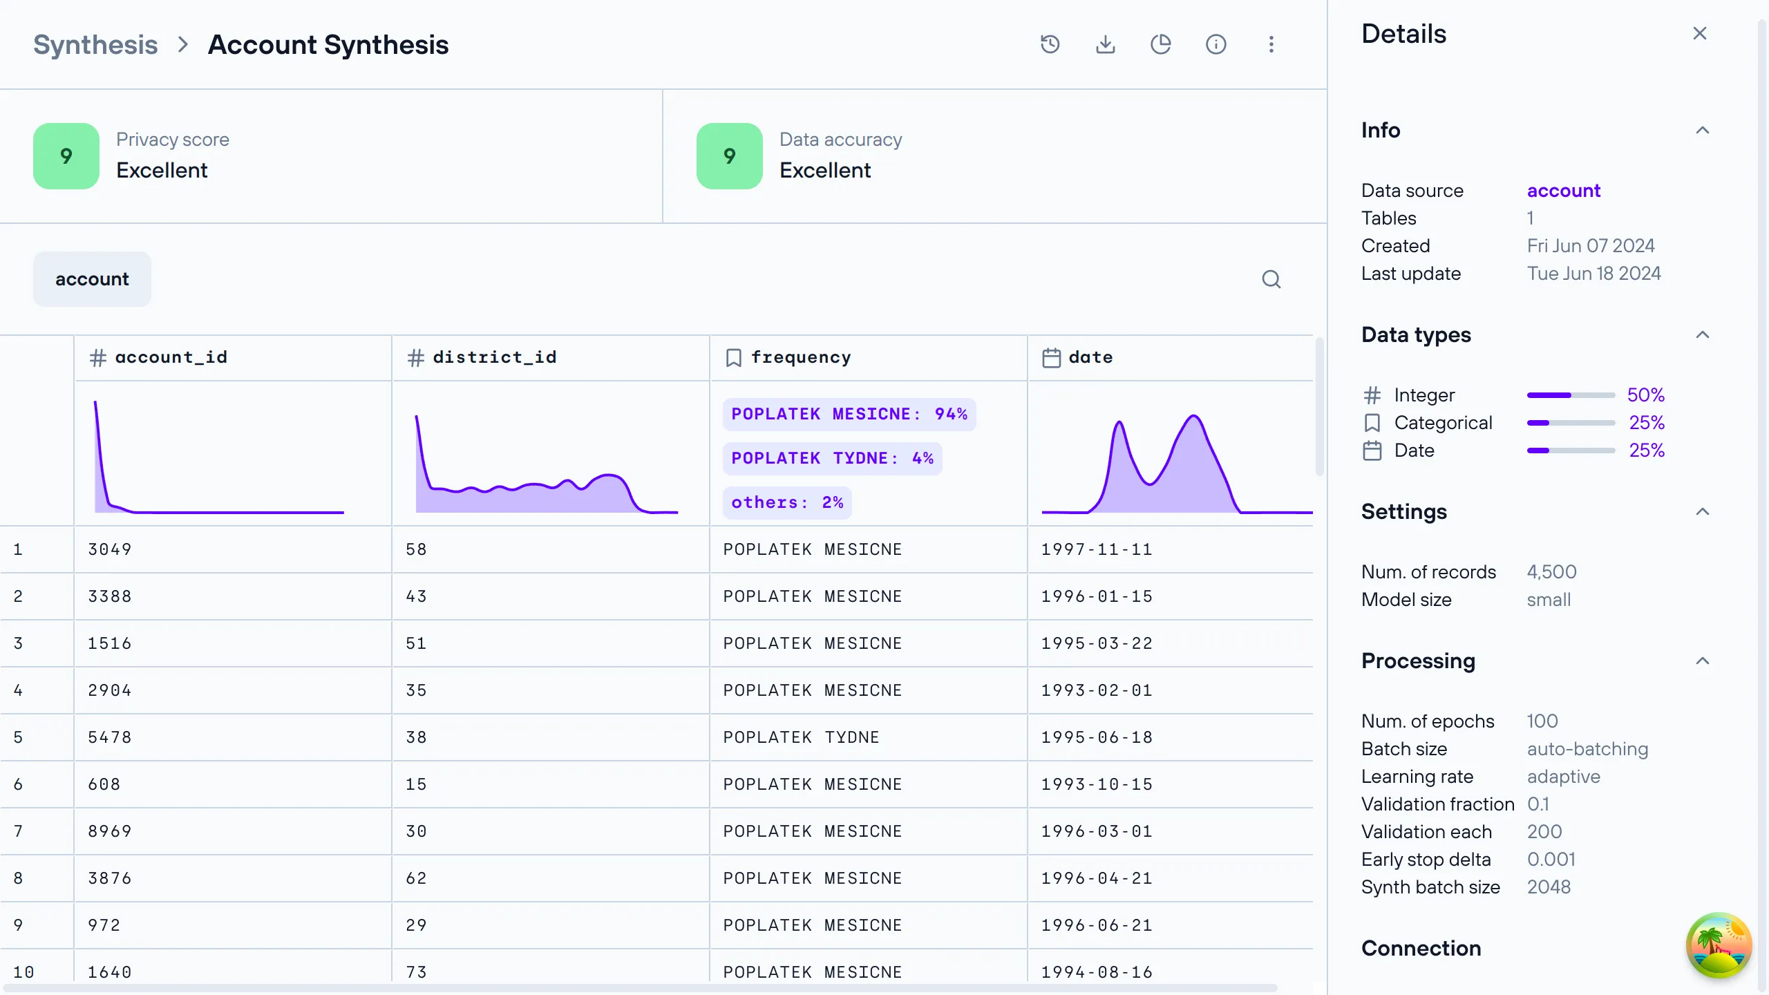Click the table search magnifier icon
Viewport: 1769px width, 995px height.
coord(1271,279)
